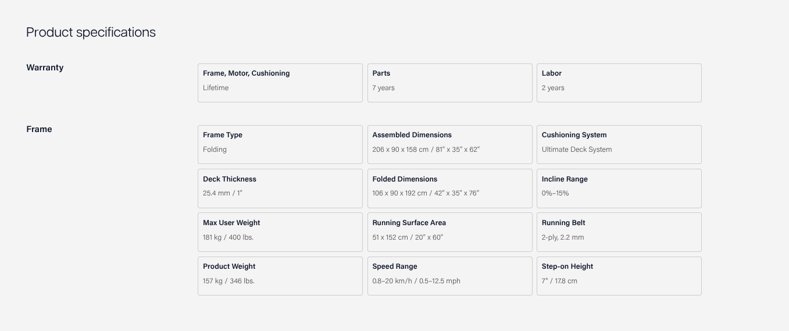Screen dimensions: 789x331
Task: Click the Frame, Motor, Cushioning title text
Action: (x=246, y=73)
